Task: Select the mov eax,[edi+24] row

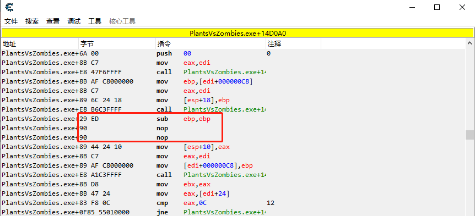Action: click(233, 193)
